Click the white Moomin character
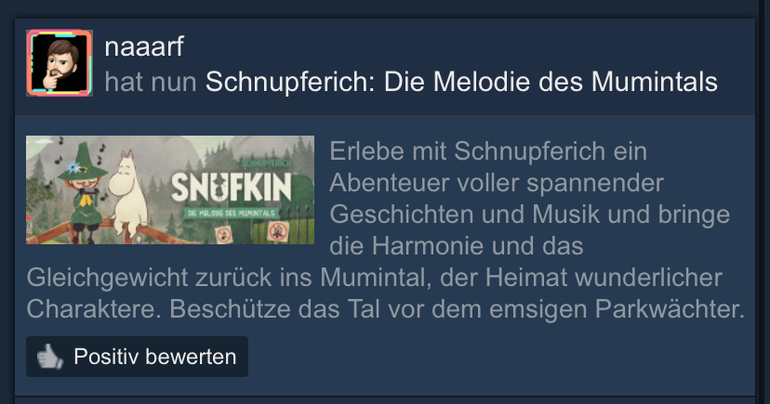This screenshot has width=770, height=404. (128, 192)
